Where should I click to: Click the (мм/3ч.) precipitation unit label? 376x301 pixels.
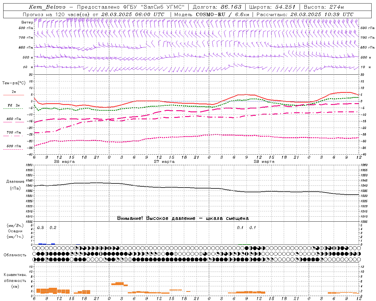[15, 225]
